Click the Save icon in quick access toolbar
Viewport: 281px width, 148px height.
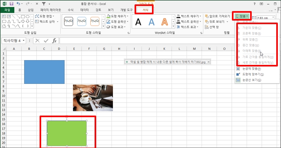[x=11, y=4]
